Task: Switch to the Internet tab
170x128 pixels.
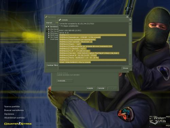Action: 49,23
